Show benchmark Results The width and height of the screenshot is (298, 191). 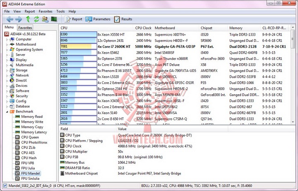coord(123,19)
